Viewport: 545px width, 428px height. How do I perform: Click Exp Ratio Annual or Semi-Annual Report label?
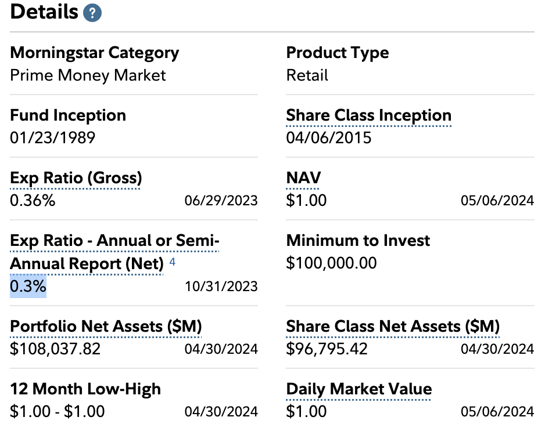(114, 252)
